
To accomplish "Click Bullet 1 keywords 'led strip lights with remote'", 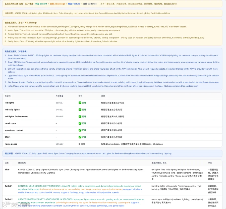I will (176, 188).
